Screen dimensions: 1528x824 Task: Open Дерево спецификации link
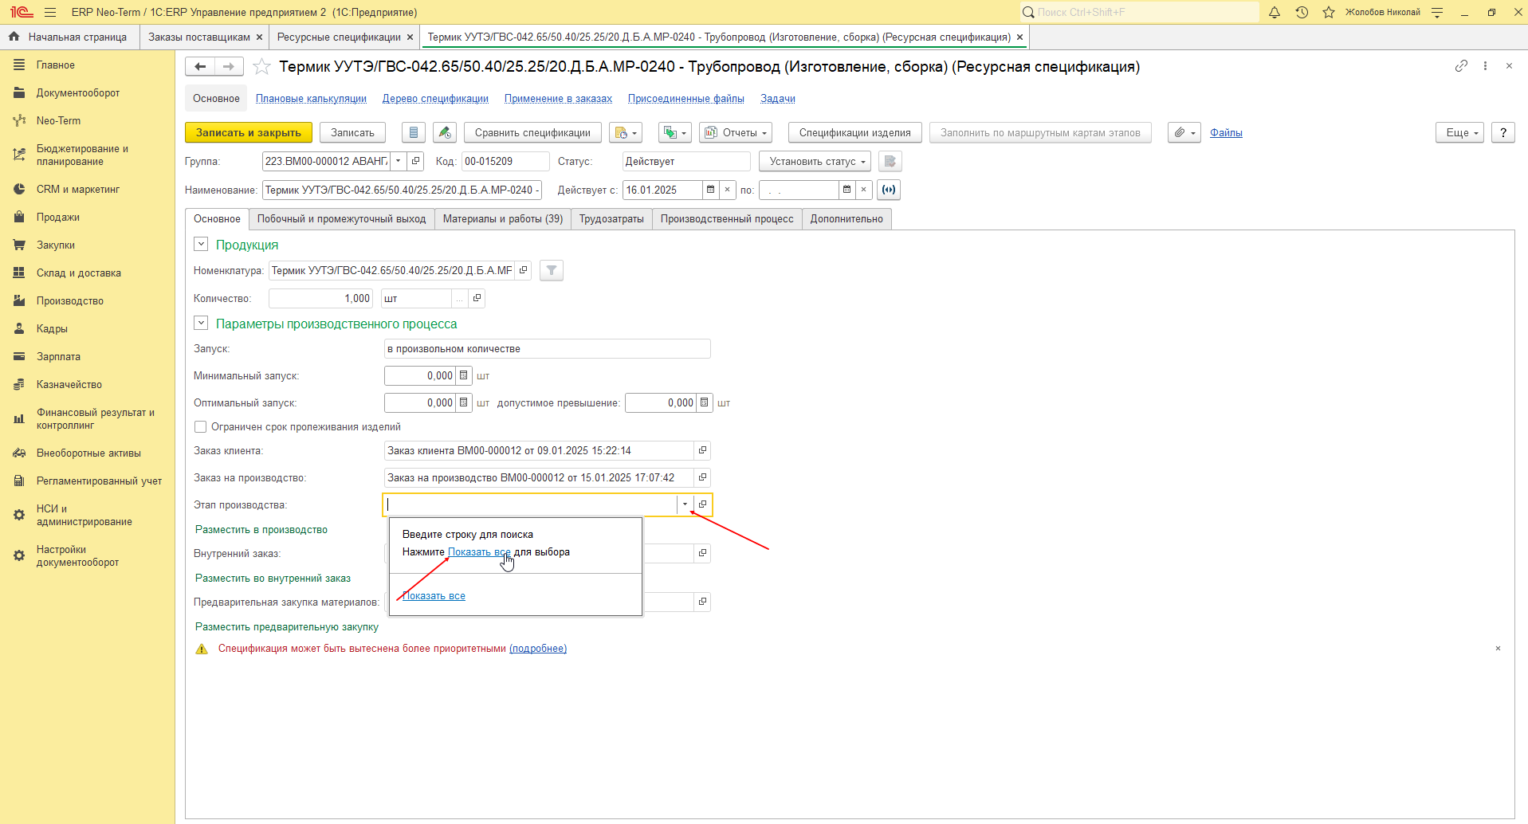pos(435,99)
